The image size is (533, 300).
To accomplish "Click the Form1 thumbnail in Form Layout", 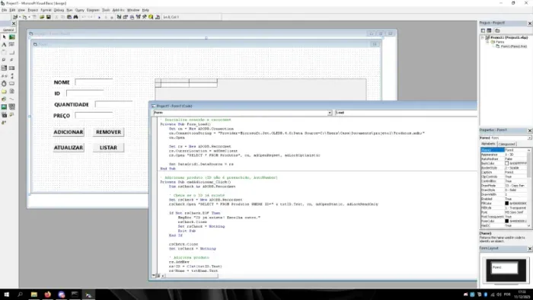I will (505, 269).
